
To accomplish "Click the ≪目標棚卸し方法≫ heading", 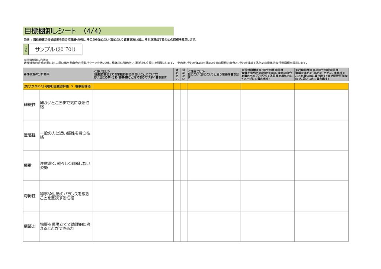I will click(x=36, y=60).
